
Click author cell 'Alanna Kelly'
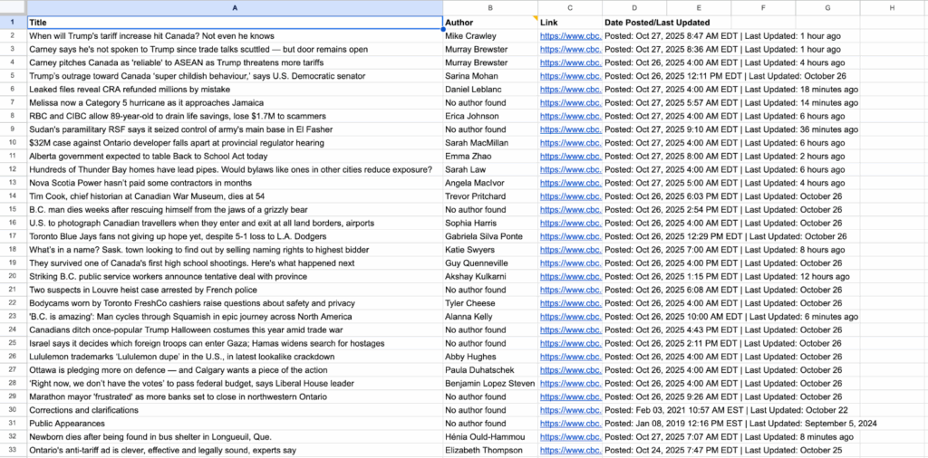tap(490, 317)
